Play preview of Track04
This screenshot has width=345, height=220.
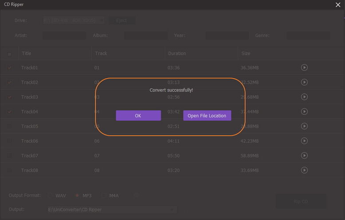coord(304,112)
